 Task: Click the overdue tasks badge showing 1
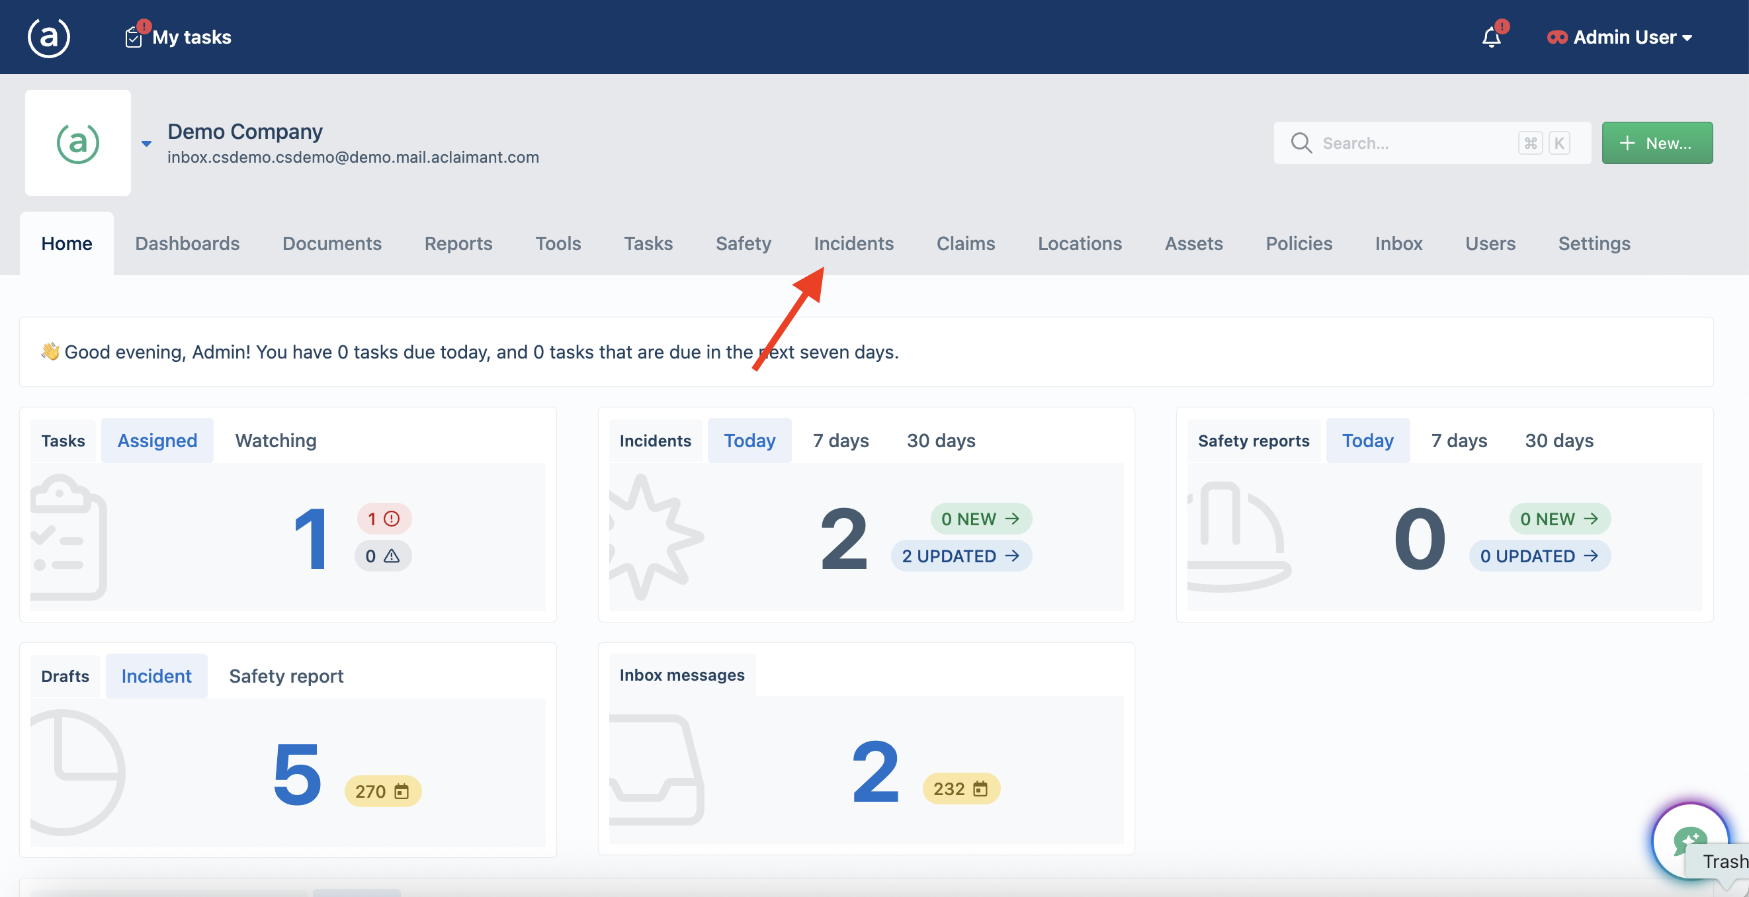(x=384, y=519)
